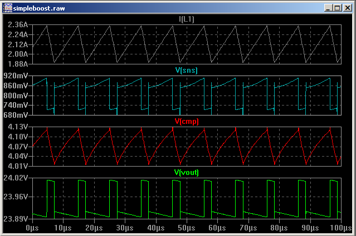
Task: Minimize the simpleboost.raw waveform window
Action: [x=329, y=8]
